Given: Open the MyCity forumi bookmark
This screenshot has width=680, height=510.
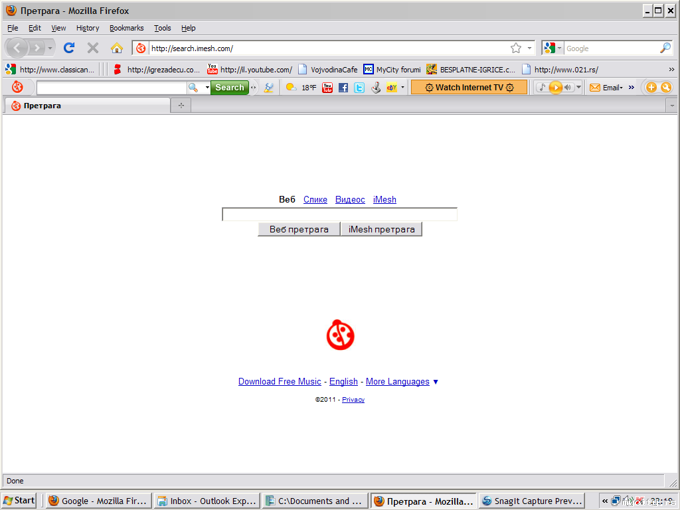Looking at the screenshot, I should pos(392,69).
